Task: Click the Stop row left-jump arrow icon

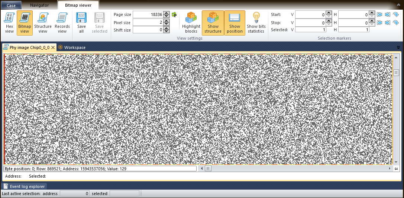Action: 379,23
